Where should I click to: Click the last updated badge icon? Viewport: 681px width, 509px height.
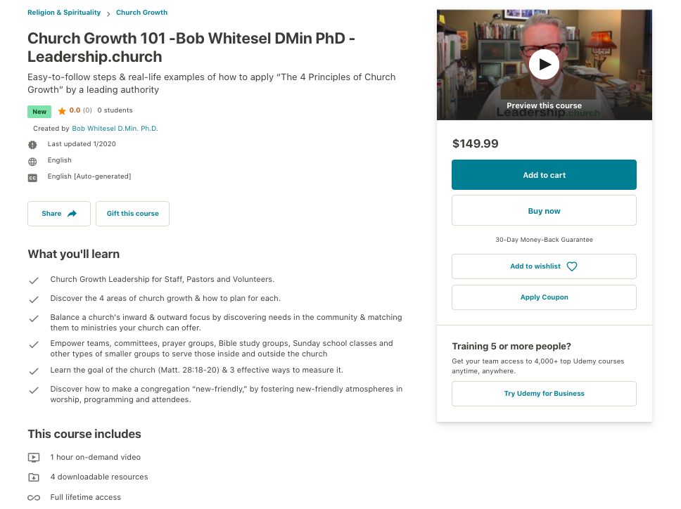pyautogui.click(x=32, y=145)
